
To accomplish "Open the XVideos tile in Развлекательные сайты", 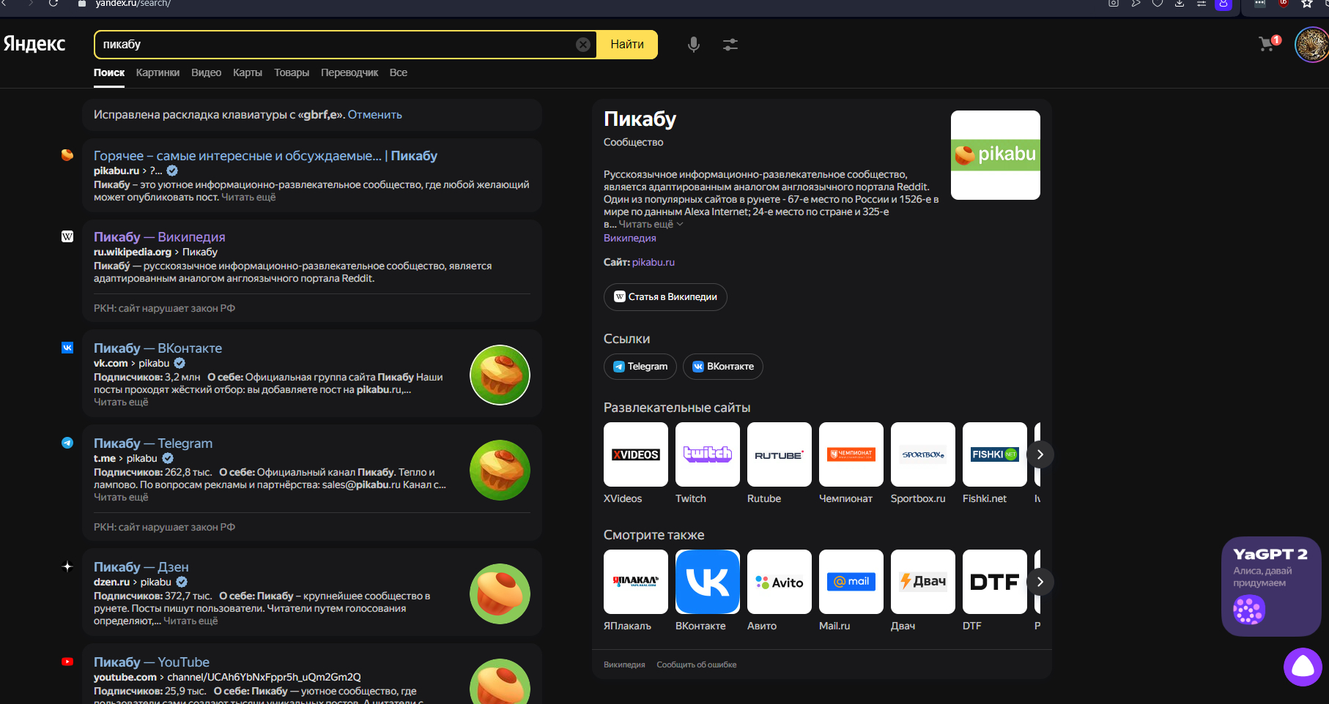I will (636, 454).
